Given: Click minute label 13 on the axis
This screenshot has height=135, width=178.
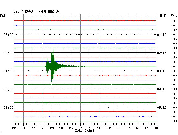Looking at the screenshot, I should (137, 128).
